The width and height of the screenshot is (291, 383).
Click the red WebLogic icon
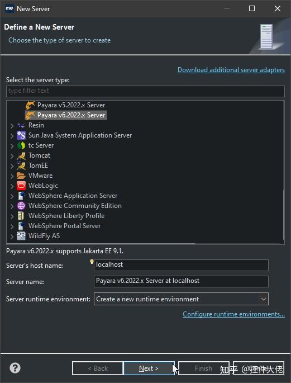(x=21, y=186)
